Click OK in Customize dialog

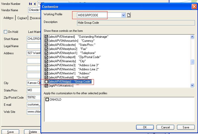click(145, 127)
